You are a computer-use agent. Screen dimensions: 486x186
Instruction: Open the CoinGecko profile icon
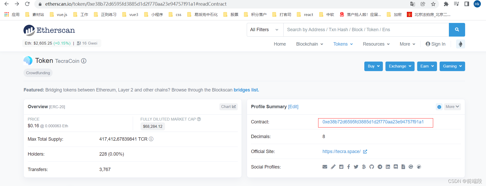[x=419, y=167]
